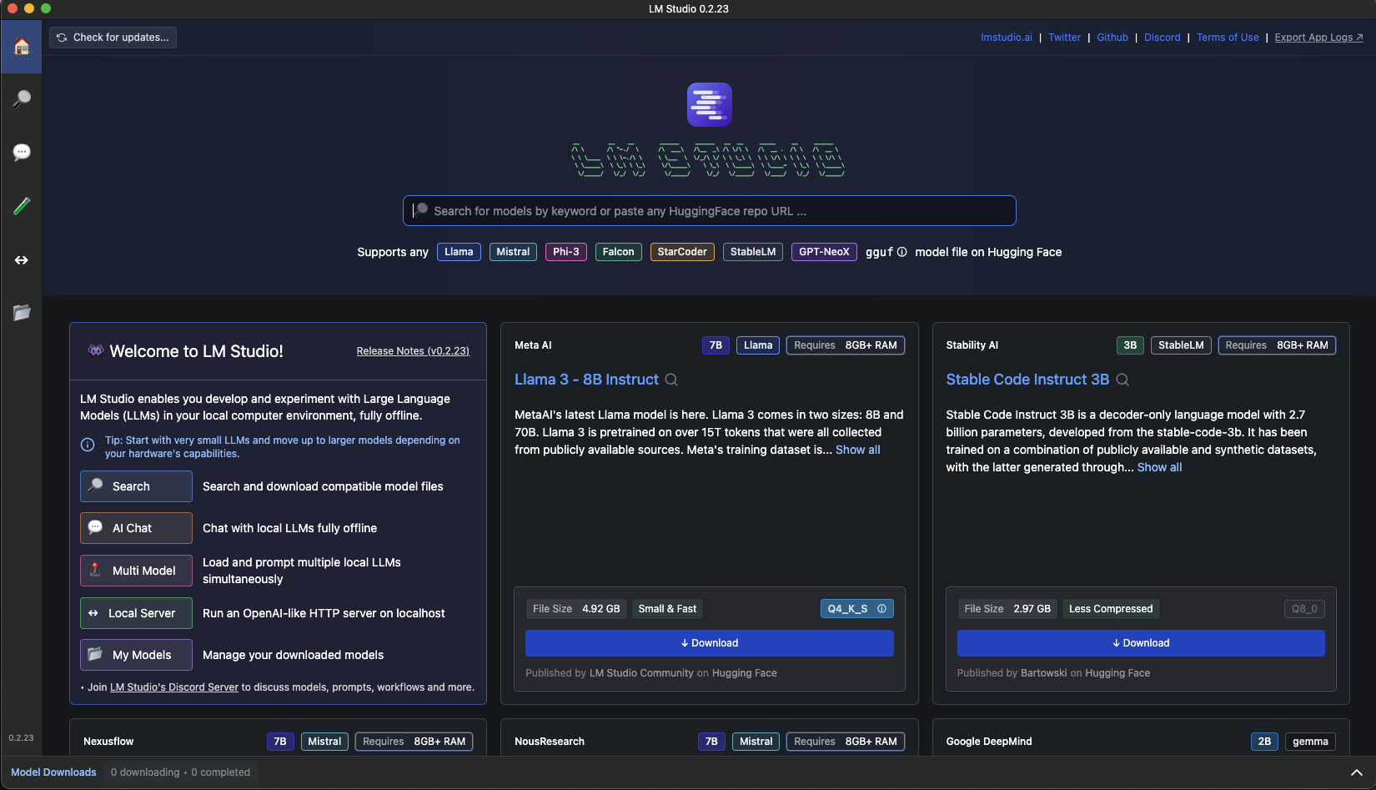Viewport: 1376px width, 790px height.
Task: Click 'Small & Fast' label on Llama card
Action: (x=667, y=609)
